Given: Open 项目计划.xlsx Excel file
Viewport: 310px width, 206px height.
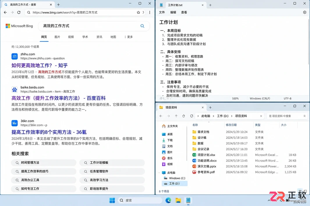Looking at the screenshot, I should click(204, 155).
